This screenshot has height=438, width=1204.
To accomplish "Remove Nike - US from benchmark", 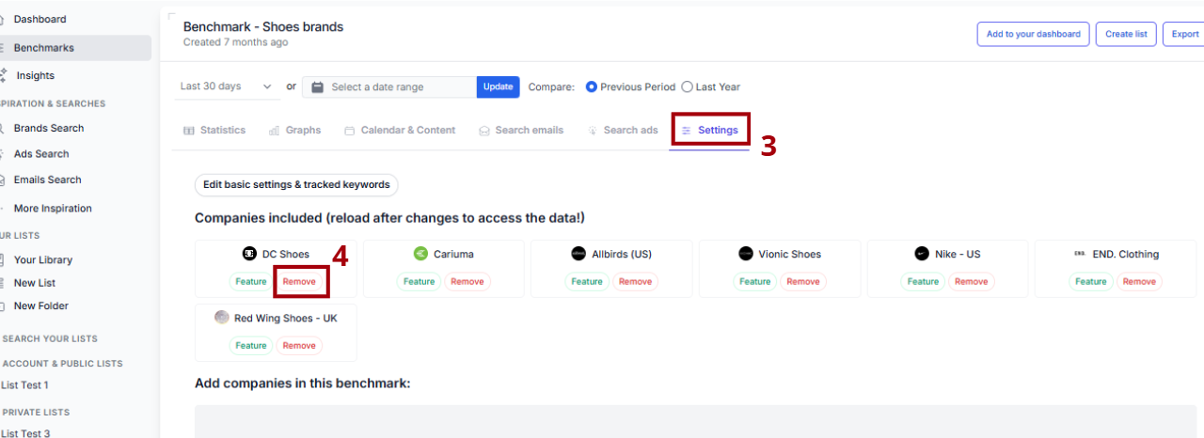I will point(971,281).
